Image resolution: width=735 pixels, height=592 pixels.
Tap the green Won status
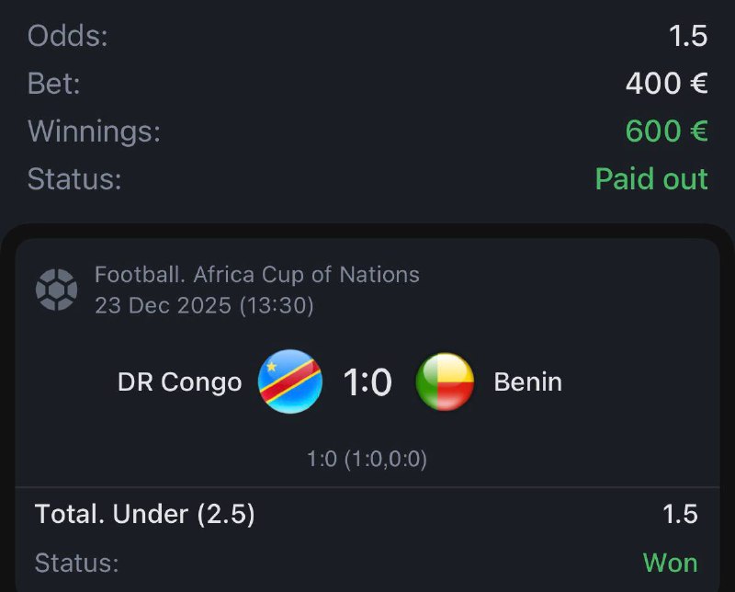[x=670, y=562]
